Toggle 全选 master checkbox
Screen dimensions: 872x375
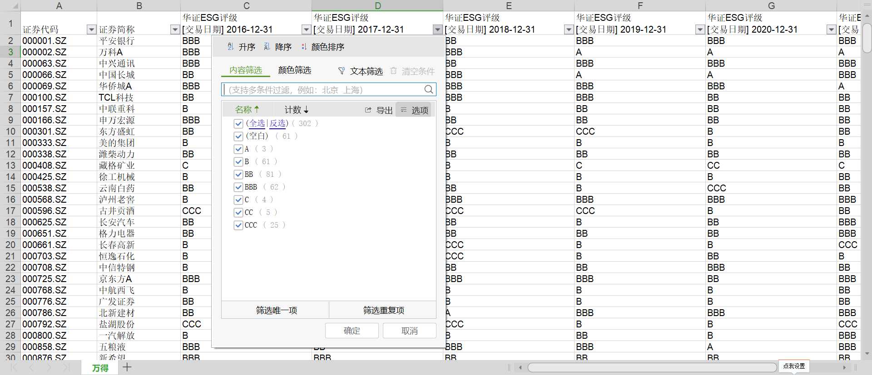[238, 123]
